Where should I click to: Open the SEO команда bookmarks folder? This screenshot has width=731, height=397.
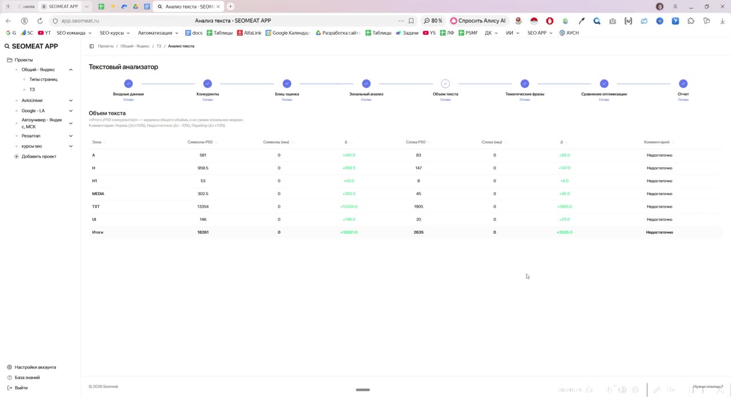point(74,33)
